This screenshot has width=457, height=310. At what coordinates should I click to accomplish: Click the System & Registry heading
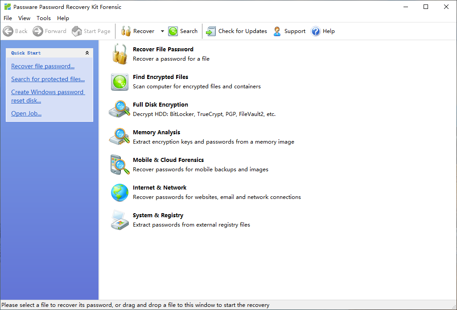pyautogui.click(x=158, y=215)
